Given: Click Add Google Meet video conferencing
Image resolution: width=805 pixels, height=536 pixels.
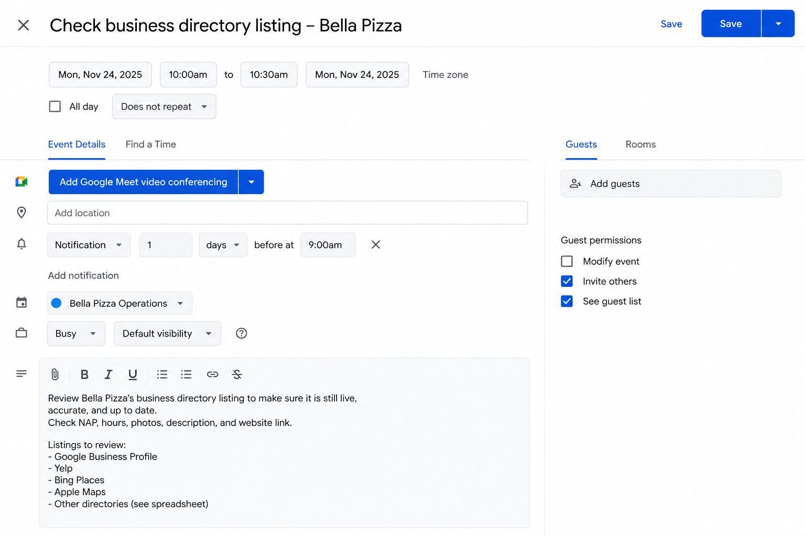Looking at the screenshot, I should (x=143, y=182).
